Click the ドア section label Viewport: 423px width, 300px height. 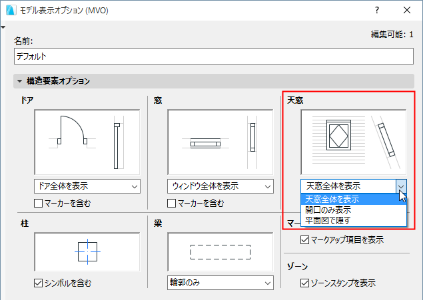click(27, 100)
